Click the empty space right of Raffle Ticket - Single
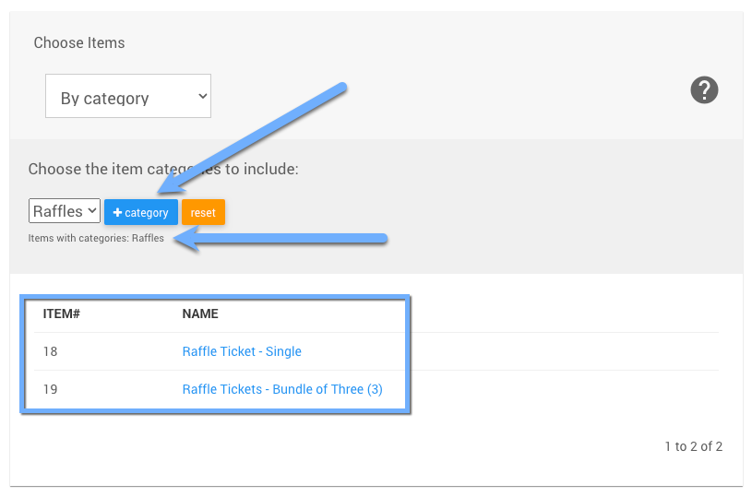The width and height of the screenshot is (752, 497). pyautogui.click(x=554, y=351)
